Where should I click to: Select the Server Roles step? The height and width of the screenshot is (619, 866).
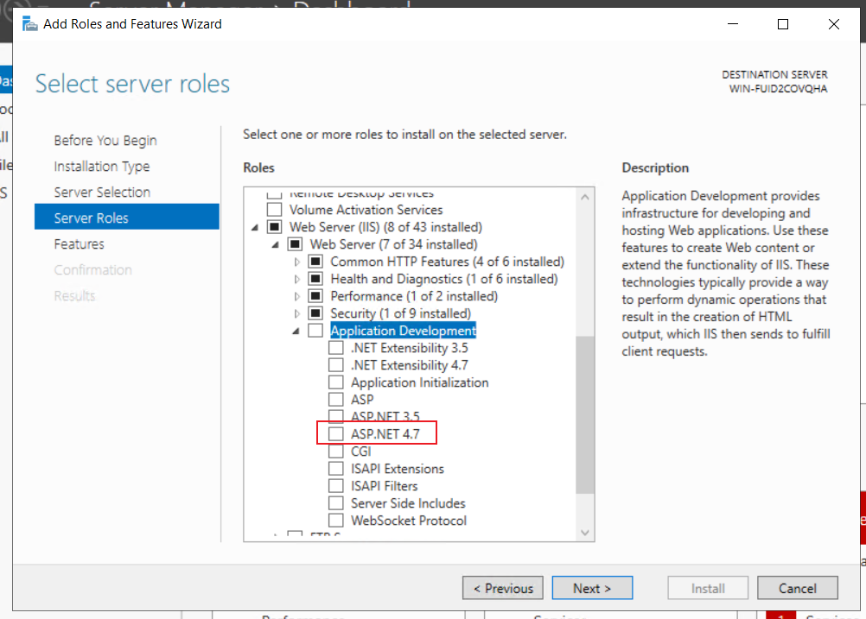[127, 217]
